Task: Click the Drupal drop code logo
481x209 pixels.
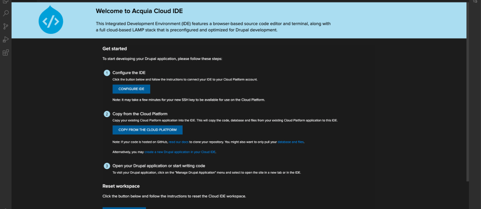Action: coord(51,20)
